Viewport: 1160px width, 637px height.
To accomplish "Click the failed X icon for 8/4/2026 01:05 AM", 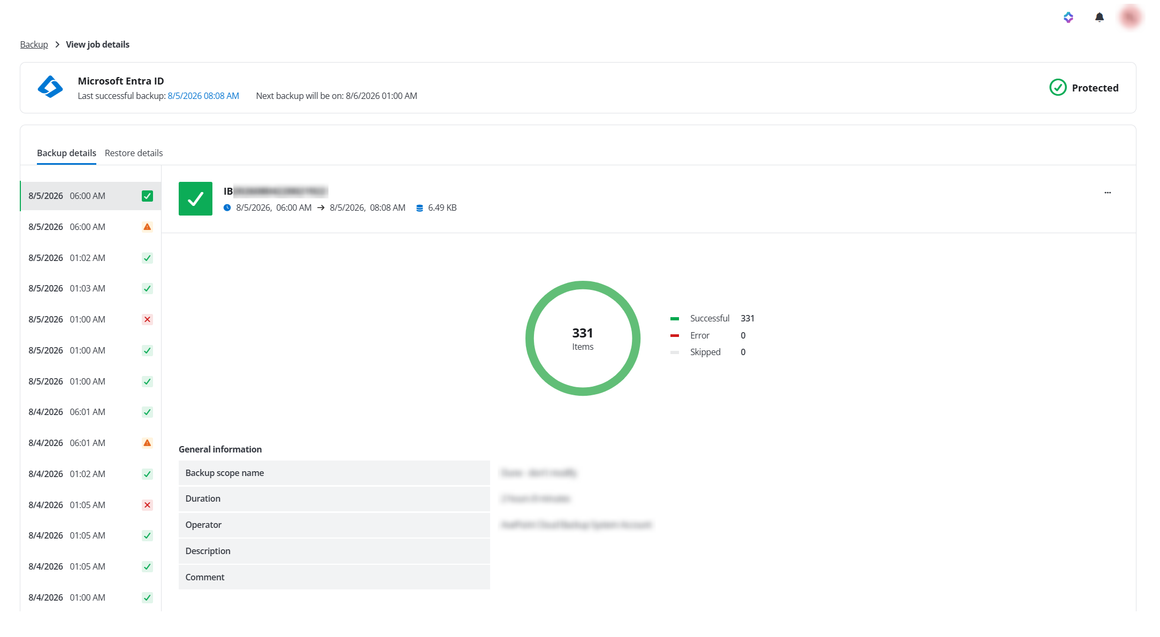I will (147, 505).
